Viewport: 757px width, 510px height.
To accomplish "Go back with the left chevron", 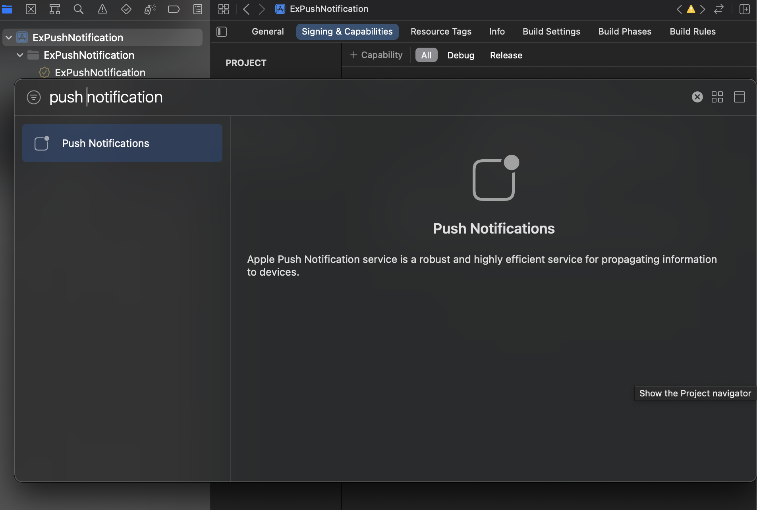I will (247, 9).
